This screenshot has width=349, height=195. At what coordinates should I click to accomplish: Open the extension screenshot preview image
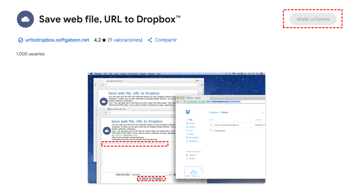pos(176,128)
